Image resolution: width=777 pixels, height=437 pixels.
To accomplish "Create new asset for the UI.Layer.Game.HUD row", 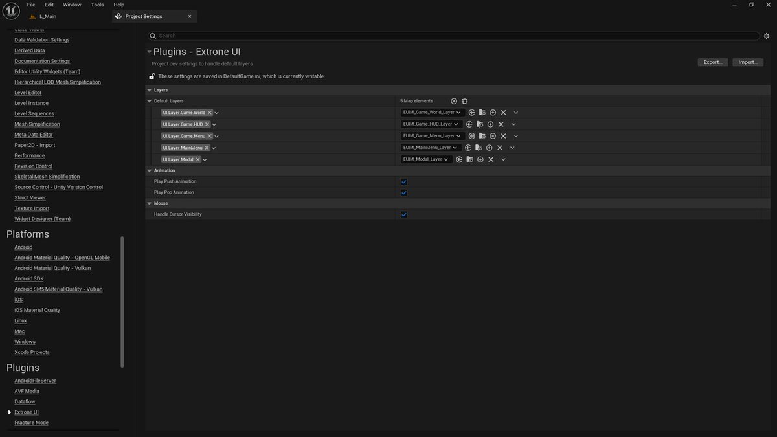I will [x=490, y=124].
